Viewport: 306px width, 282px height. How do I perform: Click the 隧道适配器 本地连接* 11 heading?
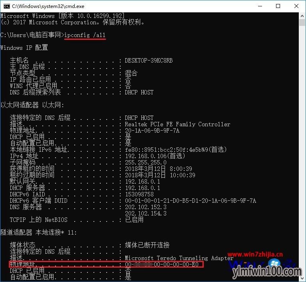pos(38,232)
